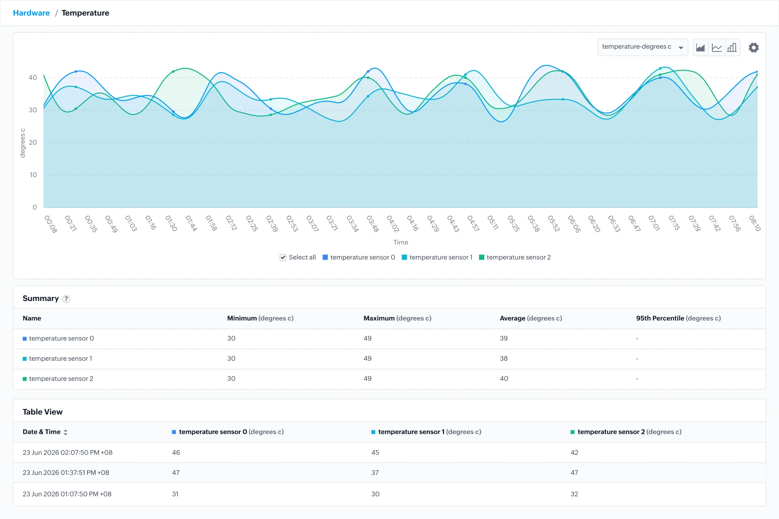Click the Temperature breadcrumb title
Screen dimensions: 779x519
85,13
